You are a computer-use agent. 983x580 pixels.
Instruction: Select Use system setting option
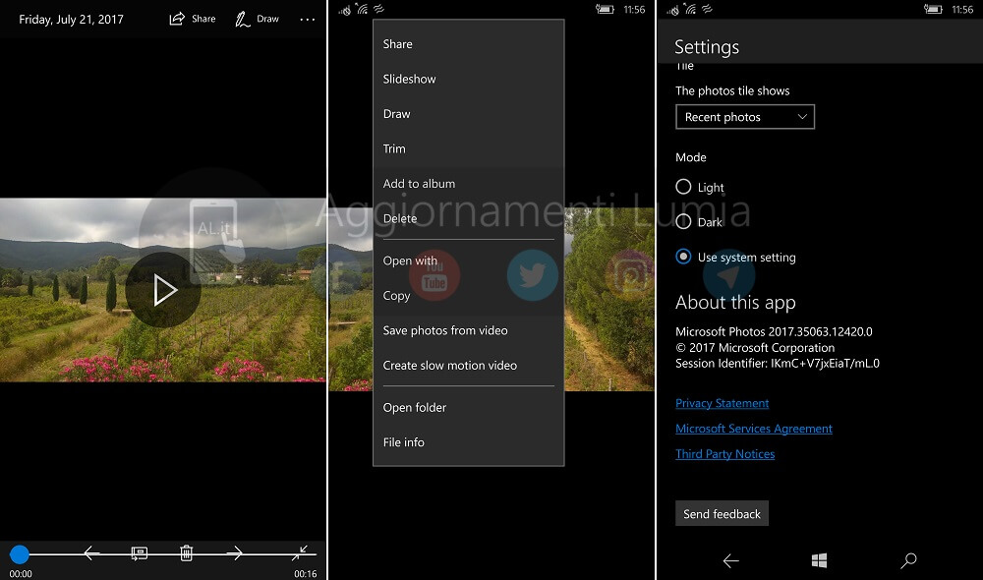point(685,257)
